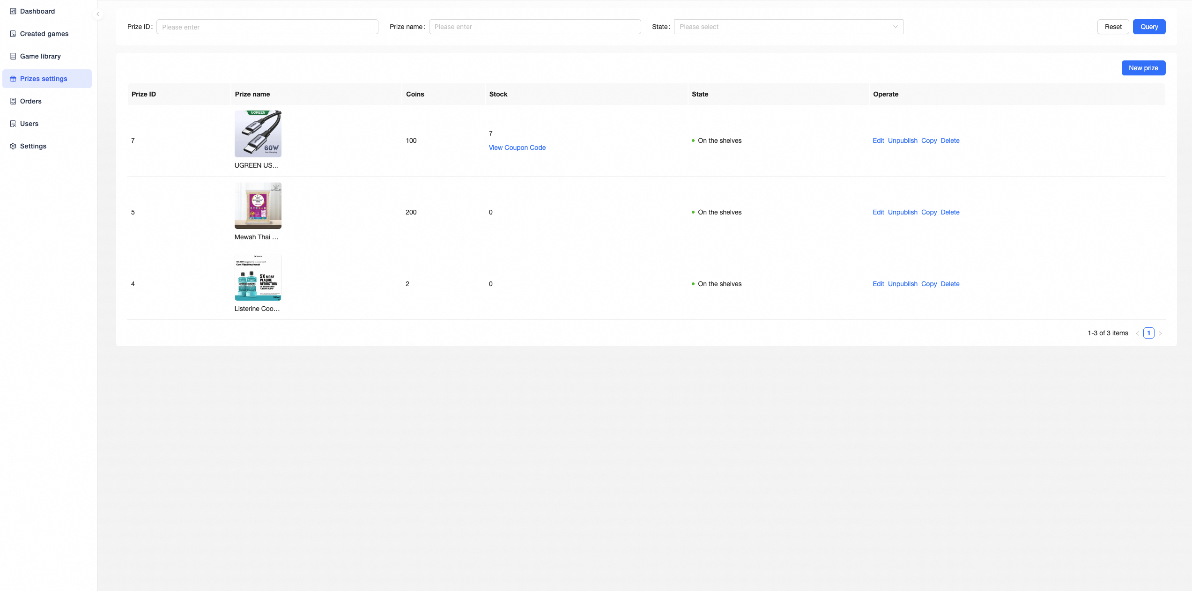Click the Game library sidebar icon
Screen dimensions: 1192x591
(13, 56)
